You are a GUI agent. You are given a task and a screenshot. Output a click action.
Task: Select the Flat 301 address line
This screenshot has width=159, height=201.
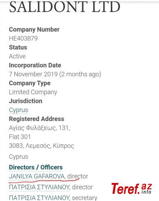coord(20,137)
